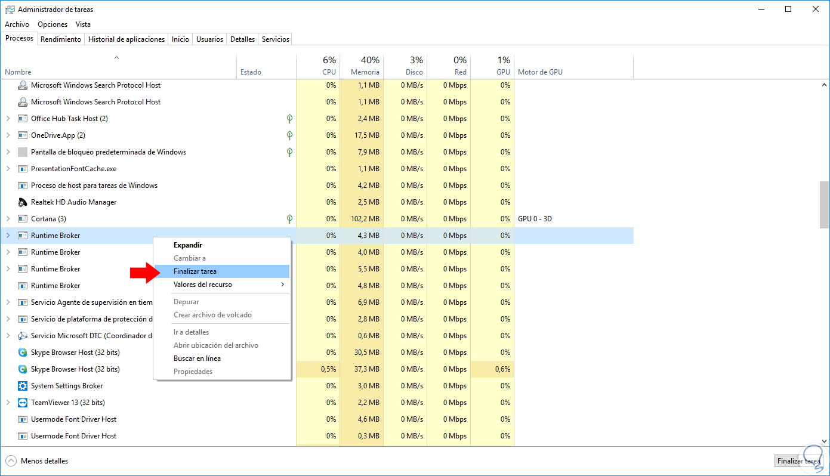The width and height of the screenshot is (830, 476).
Task: Click the green leaf status icon for Office Hub
Action: click(289, 119)
